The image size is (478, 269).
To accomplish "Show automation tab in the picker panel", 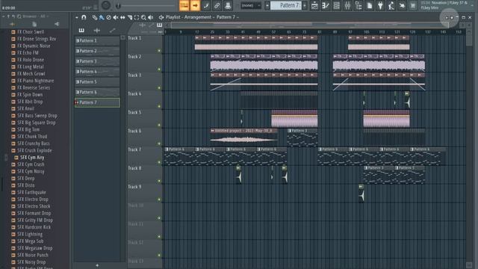I will [113, 30].
